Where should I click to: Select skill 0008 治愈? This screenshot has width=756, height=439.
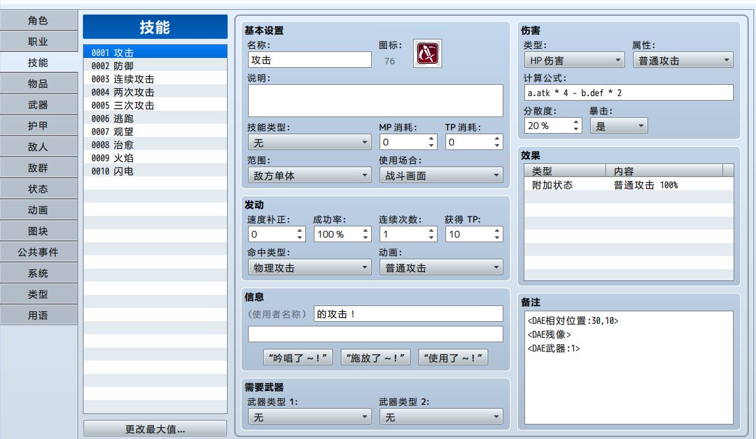pyautogui.click(x=155, y=145)
